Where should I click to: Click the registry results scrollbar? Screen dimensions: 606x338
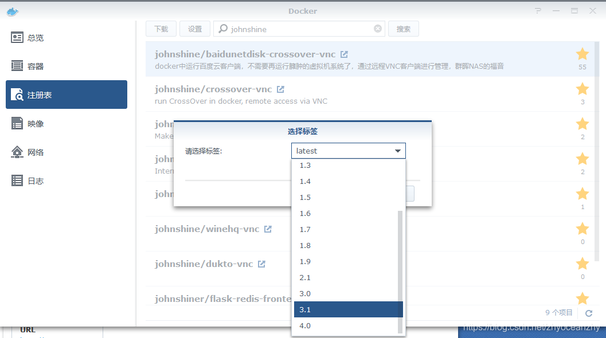pos(597,151)
